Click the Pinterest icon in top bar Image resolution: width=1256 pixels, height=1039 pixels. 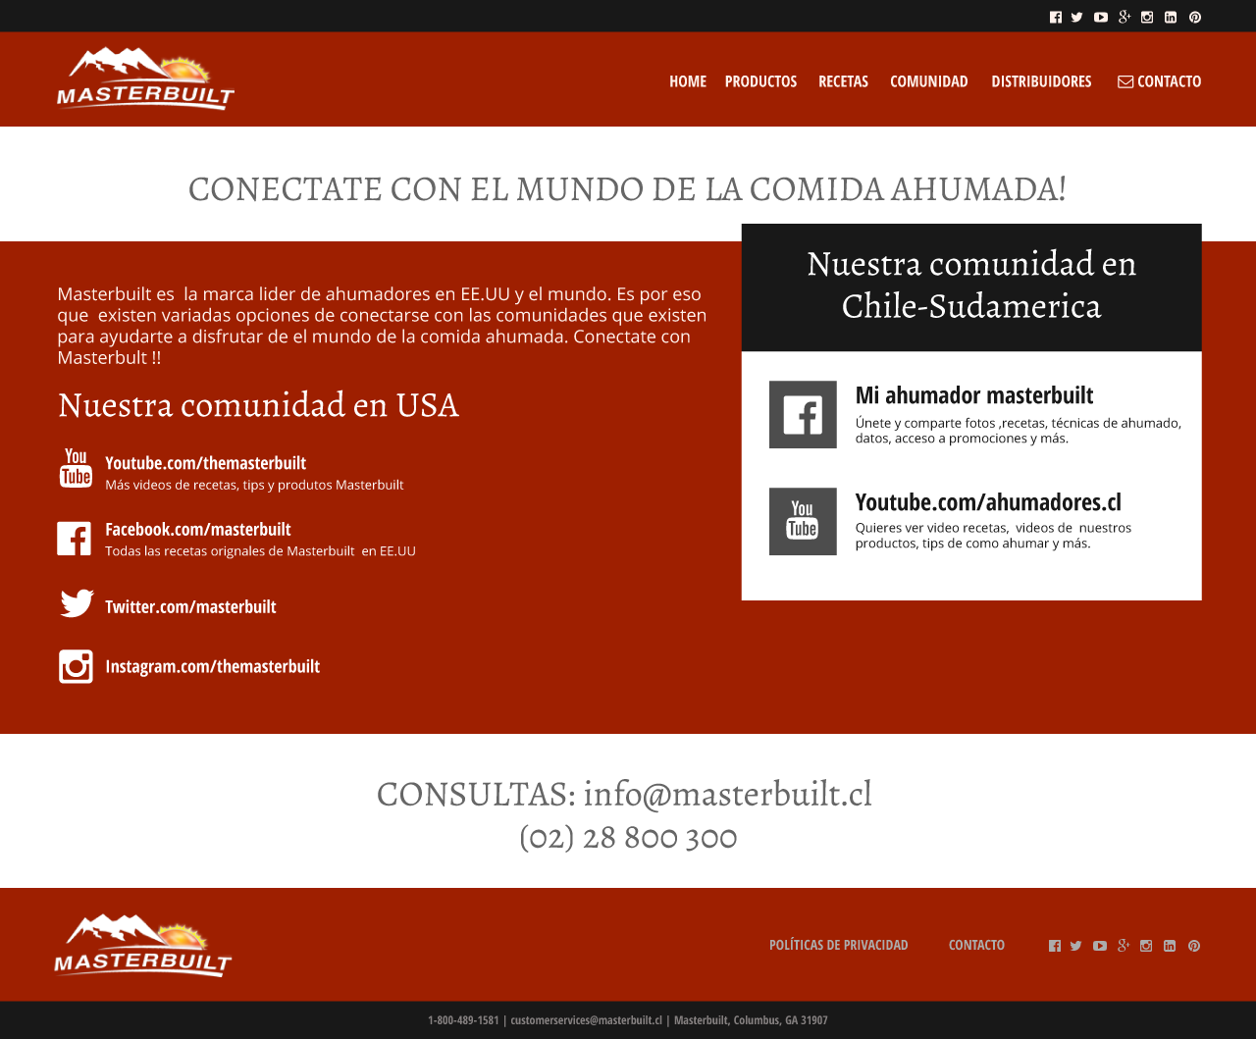[x=1194, y=17]
